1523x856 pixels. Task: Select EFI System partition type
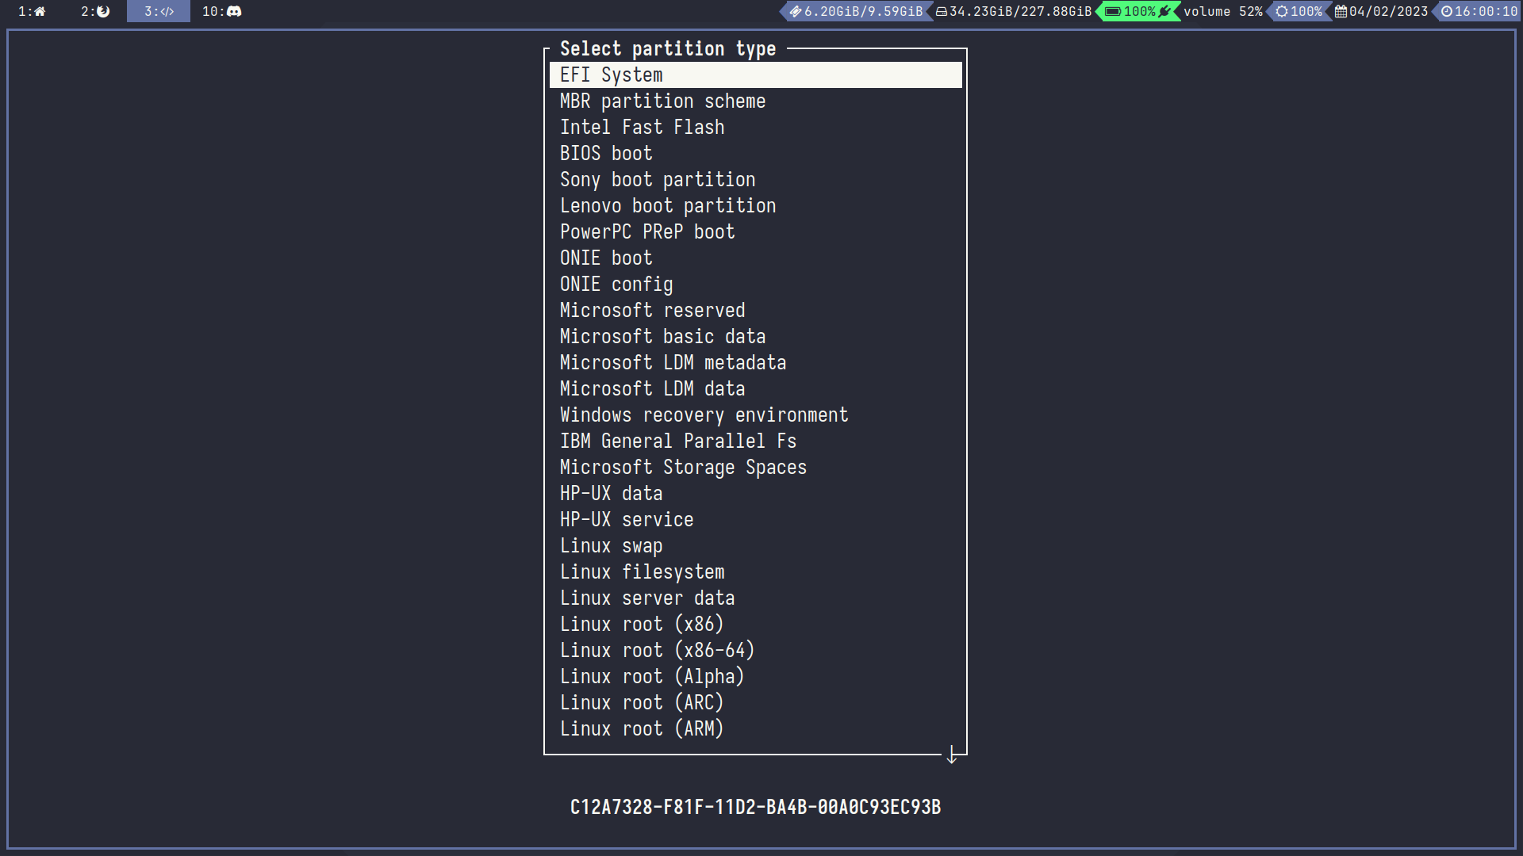(611, 75)
